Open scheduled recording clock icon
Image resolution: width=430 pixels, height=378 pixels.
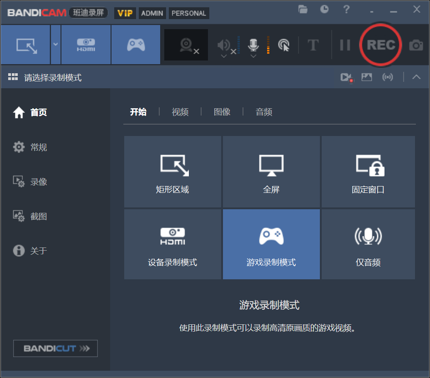point(324,9)
